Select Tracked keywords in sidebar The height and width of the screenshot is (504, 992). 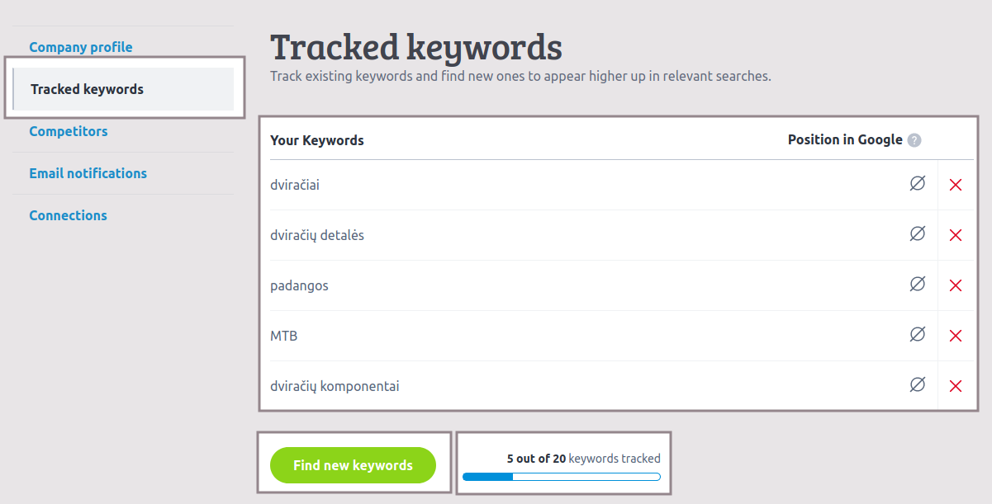87,89
